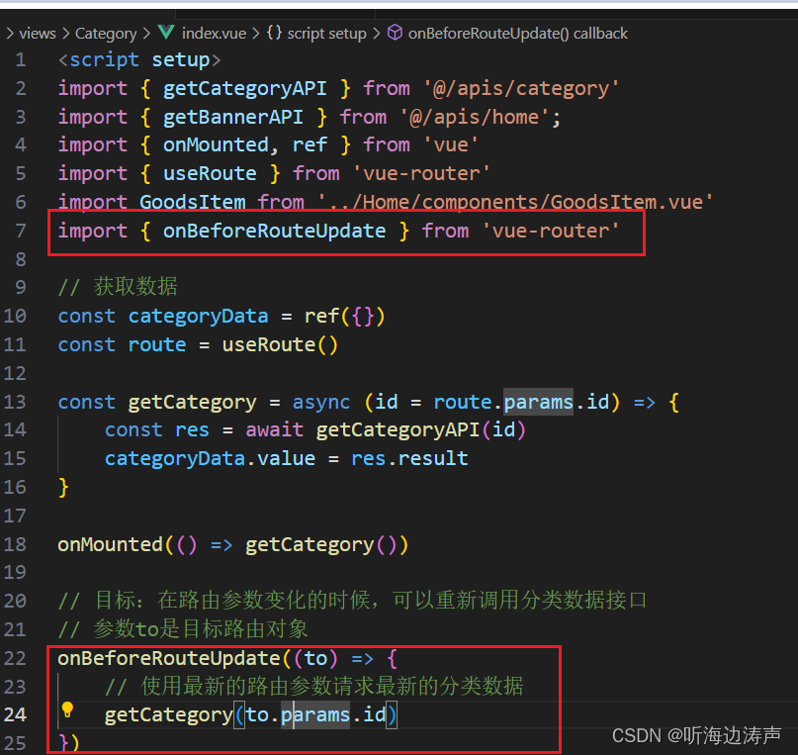
Task: Open the Category breadcrumb dropdown
Action: point(105,33)
